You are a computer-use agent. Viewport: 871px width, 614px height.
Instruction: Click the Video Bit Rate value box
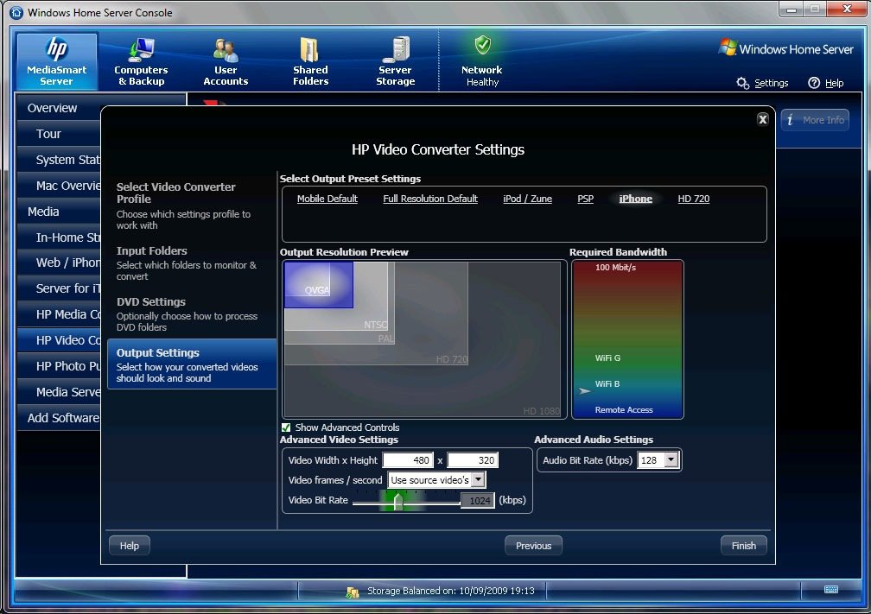[478, 501]
